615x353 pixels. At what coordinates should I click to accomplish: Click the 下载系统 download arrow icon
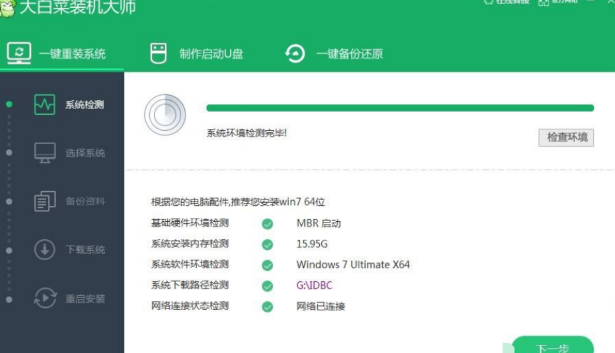tap(45, 250)
